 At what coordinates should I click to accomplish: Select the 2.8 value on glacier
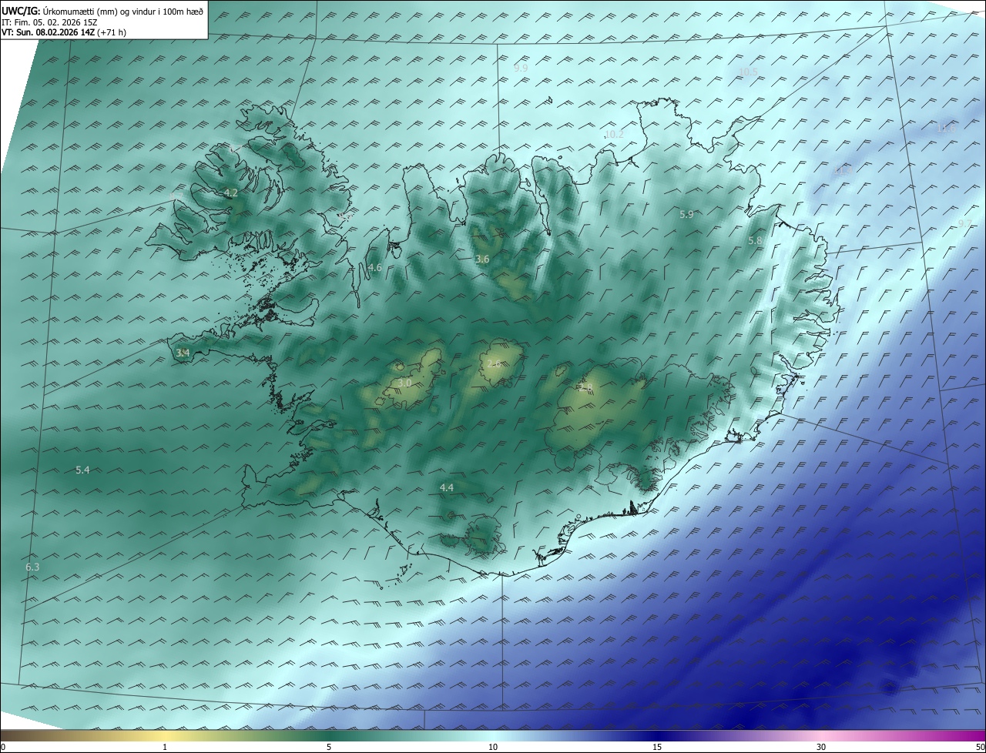pyautogui.click(x=585, y=390)
